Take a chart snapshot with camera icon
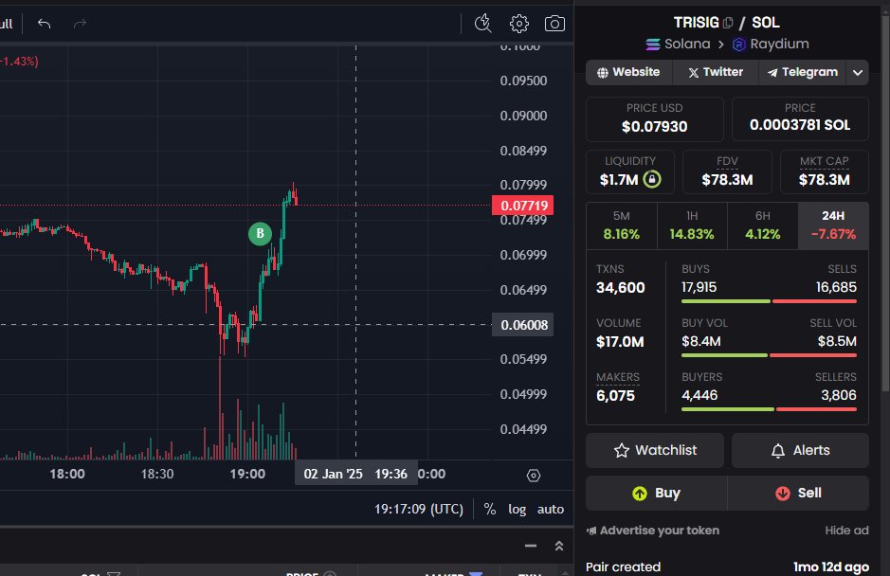The width and height of the screenshot is (890, 576). click(554, 24)
